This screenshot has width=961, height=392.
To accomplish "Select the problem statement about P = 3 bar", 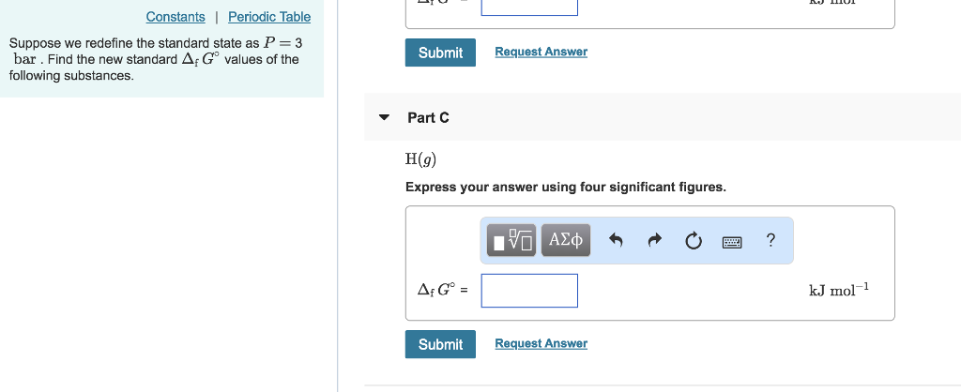I will 155,59.
